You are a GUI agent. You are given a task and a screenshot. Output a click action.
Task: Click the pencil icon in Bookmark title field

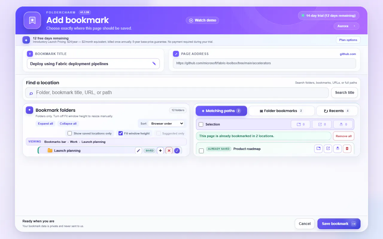tap(154, 64)
